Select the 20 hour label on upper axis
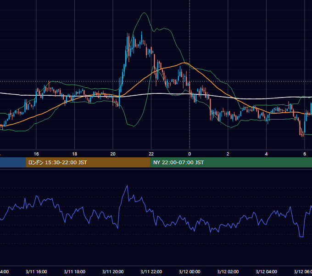The width and height of the screenshot is (312, 276). click(113, 154)
